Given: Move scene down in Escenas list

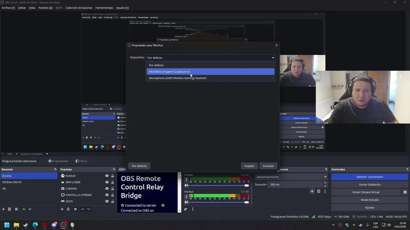Looking at the screenshot, I should 30,209.
